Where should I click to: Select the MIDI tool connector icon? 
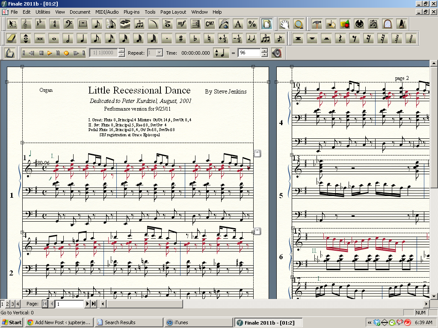click(359, 24)
